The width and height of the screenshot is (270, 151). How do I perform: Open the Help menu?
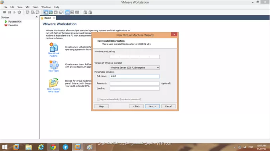(x=57, y=7)
